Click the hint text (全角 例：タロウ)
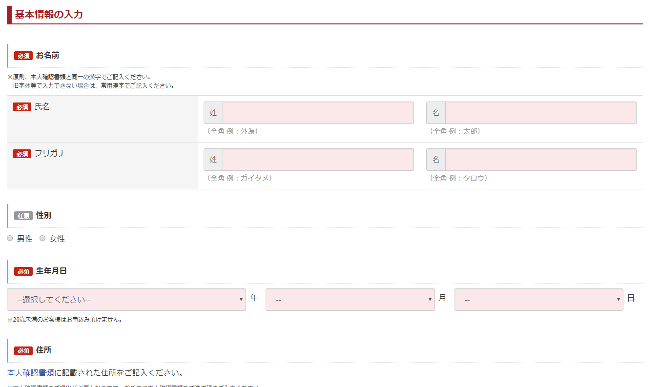Screen dimensions: 662x387 [458, 178]
